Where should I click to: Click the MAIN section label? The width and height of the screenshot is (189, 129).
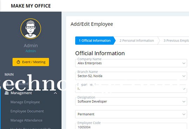pos(9,74)
